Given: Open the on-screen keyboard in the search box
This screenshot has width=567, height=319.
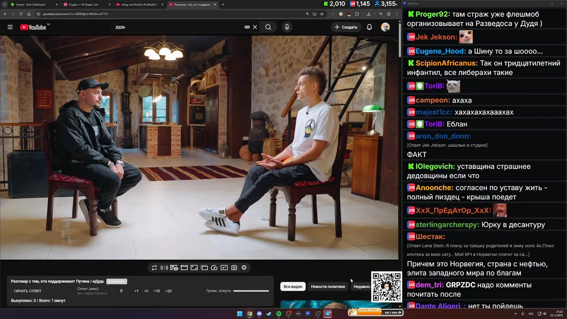Looking at the screenshot, I should (x=247, y=27).
